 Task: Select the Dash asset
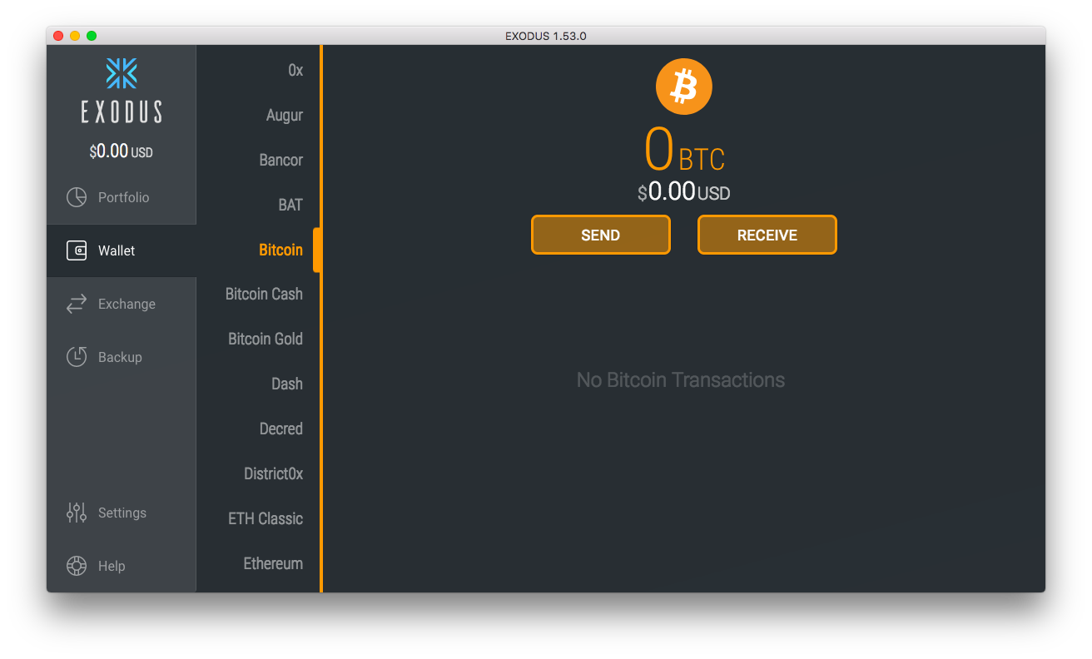coord(287,384)
